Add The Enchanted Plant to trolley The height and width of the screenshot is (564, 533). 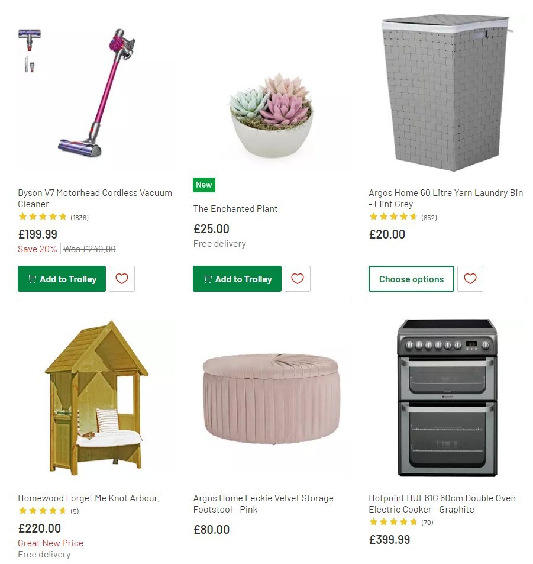237,279
